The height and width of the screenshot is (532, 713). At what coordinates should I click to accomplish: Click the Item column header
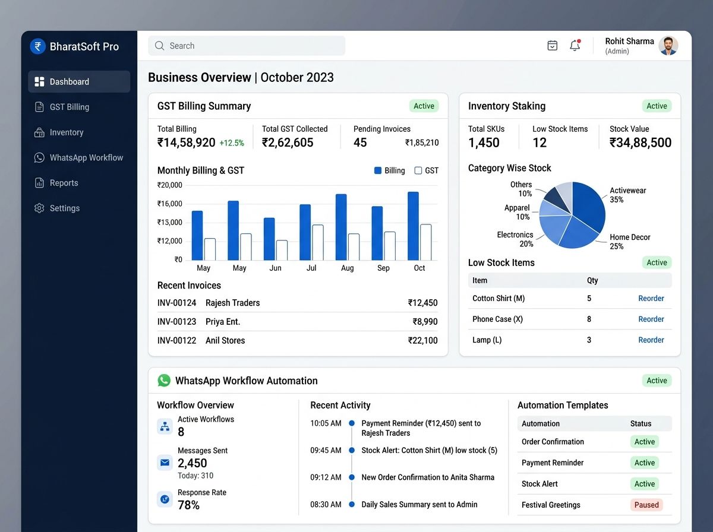point(480,280)
